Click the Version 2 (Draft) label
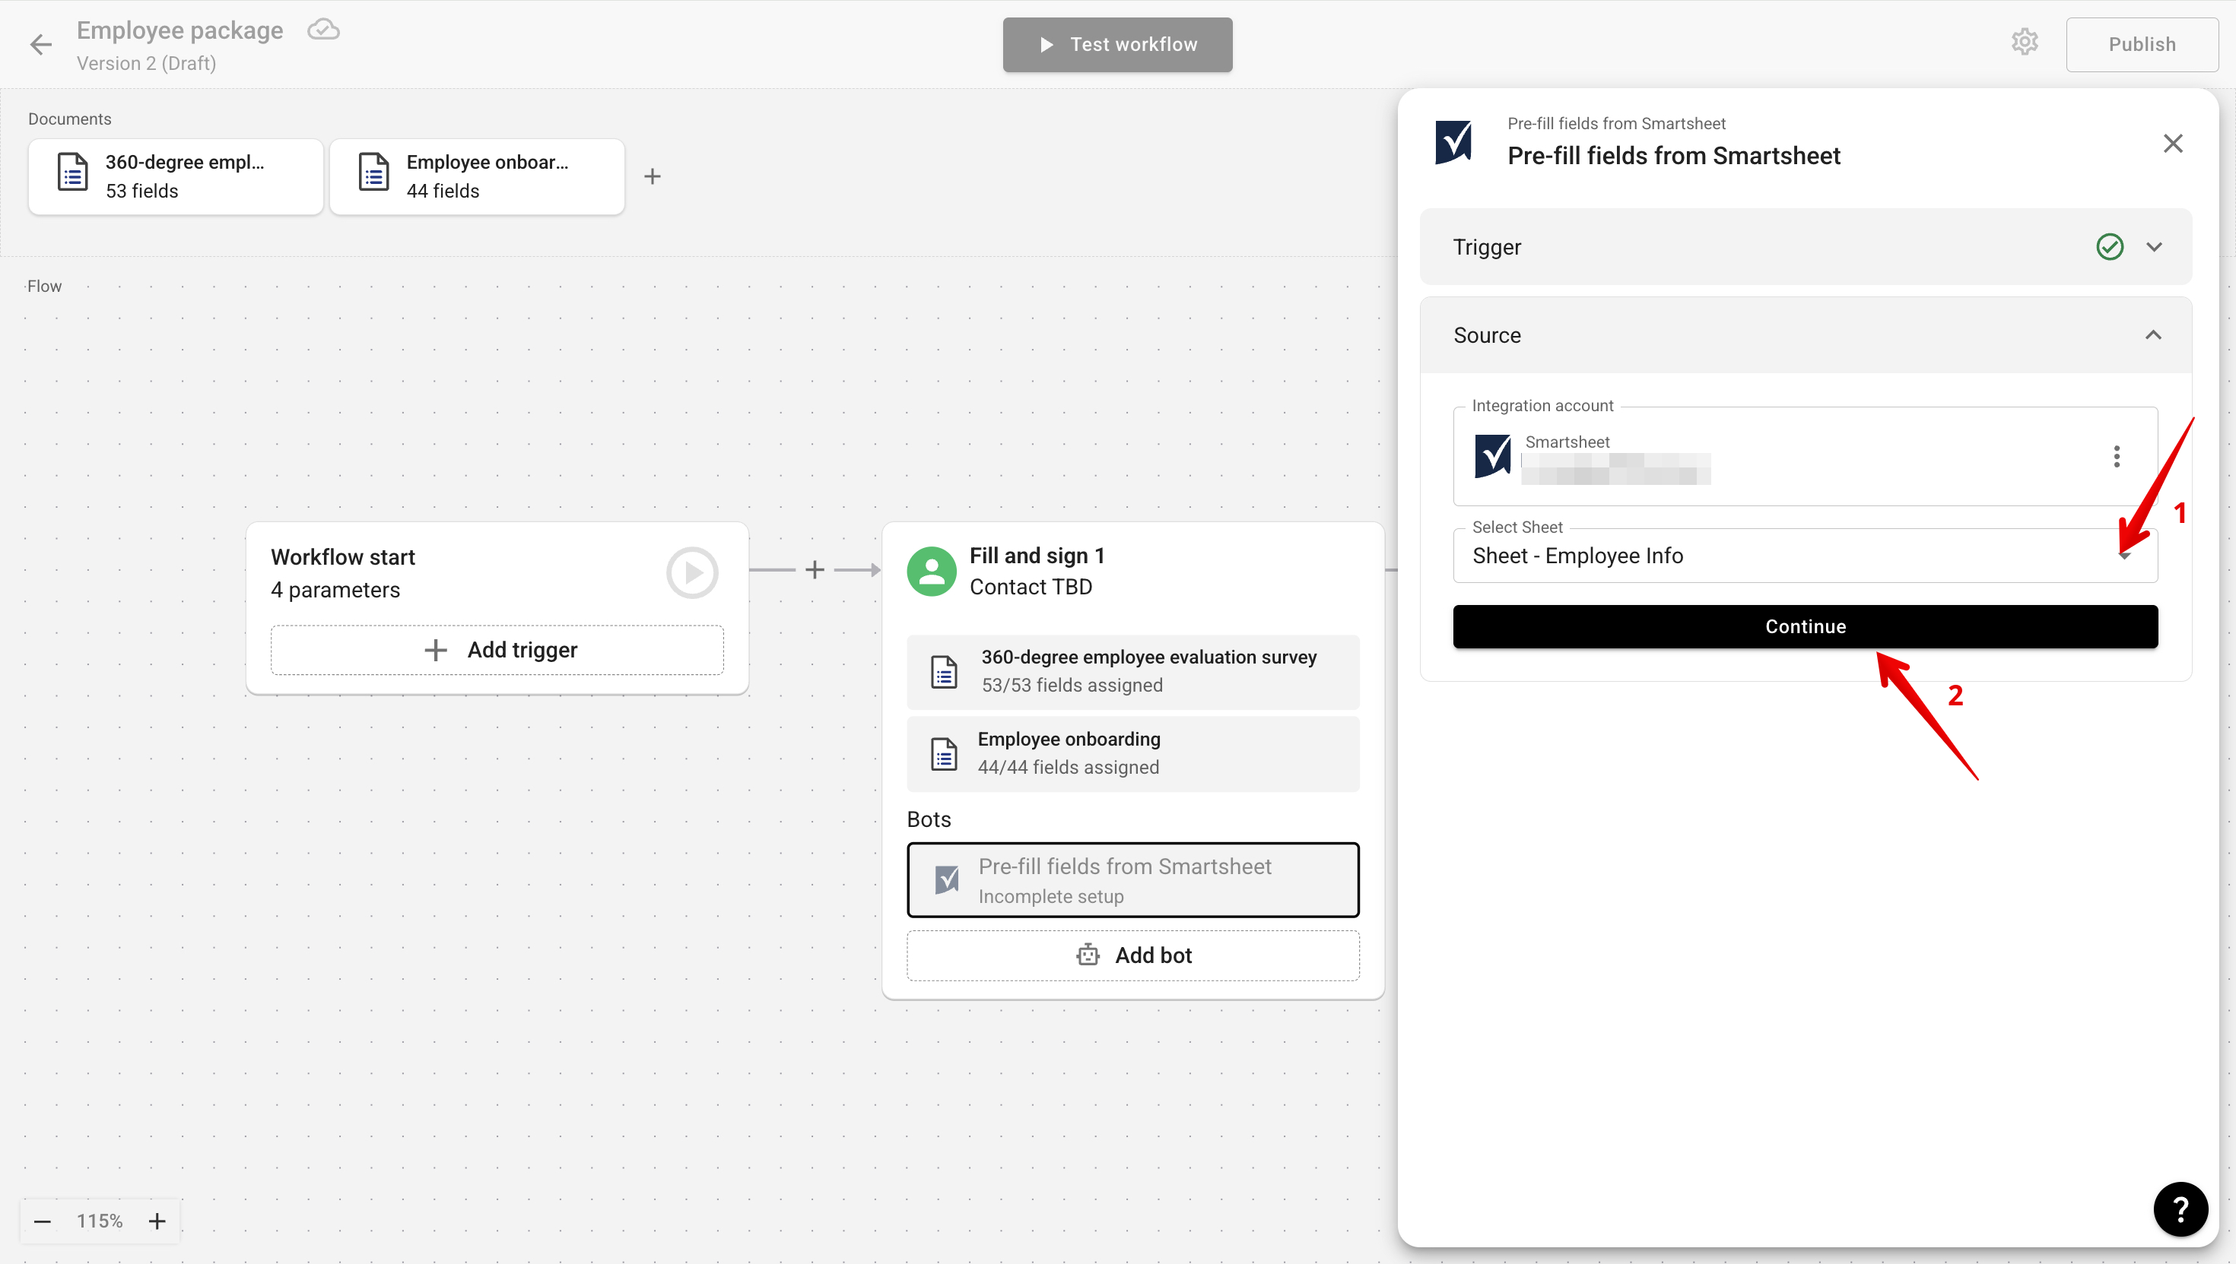This screenshot has width=2236, height=1264. pyautogui.click(x=146, y=63)
